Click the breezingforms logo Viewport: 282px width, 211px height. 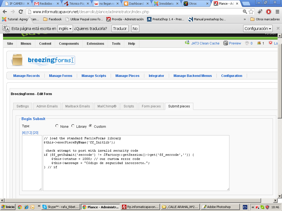tap(51, 60)
